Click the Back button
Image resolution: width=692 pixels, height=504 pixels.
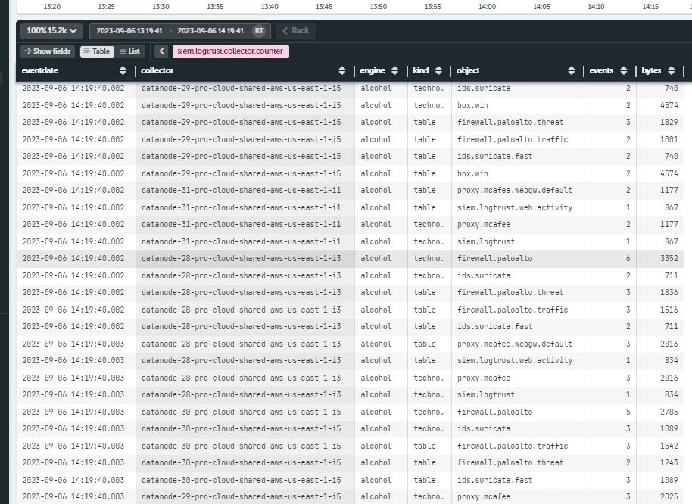pyautogui.click(x=296, y=31)
